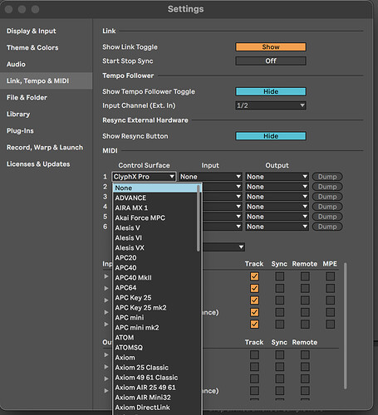Click Dump button for control surface 2
Image resolution: width=378 pixels, height=415 pixels.
[327, 187]
